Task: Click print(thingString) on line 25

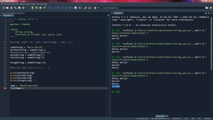Action: (x=21, y=81)
